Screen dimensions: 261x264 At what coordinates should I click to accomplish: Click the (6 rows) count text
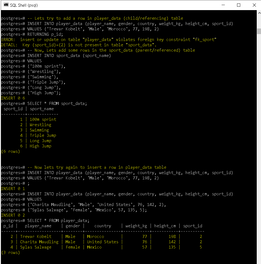(x=10, y=151)
